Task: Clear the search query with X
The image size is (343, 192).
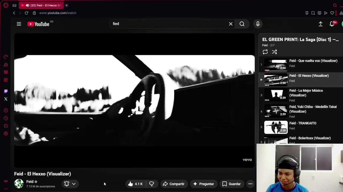Action: [x=231, y=24]
